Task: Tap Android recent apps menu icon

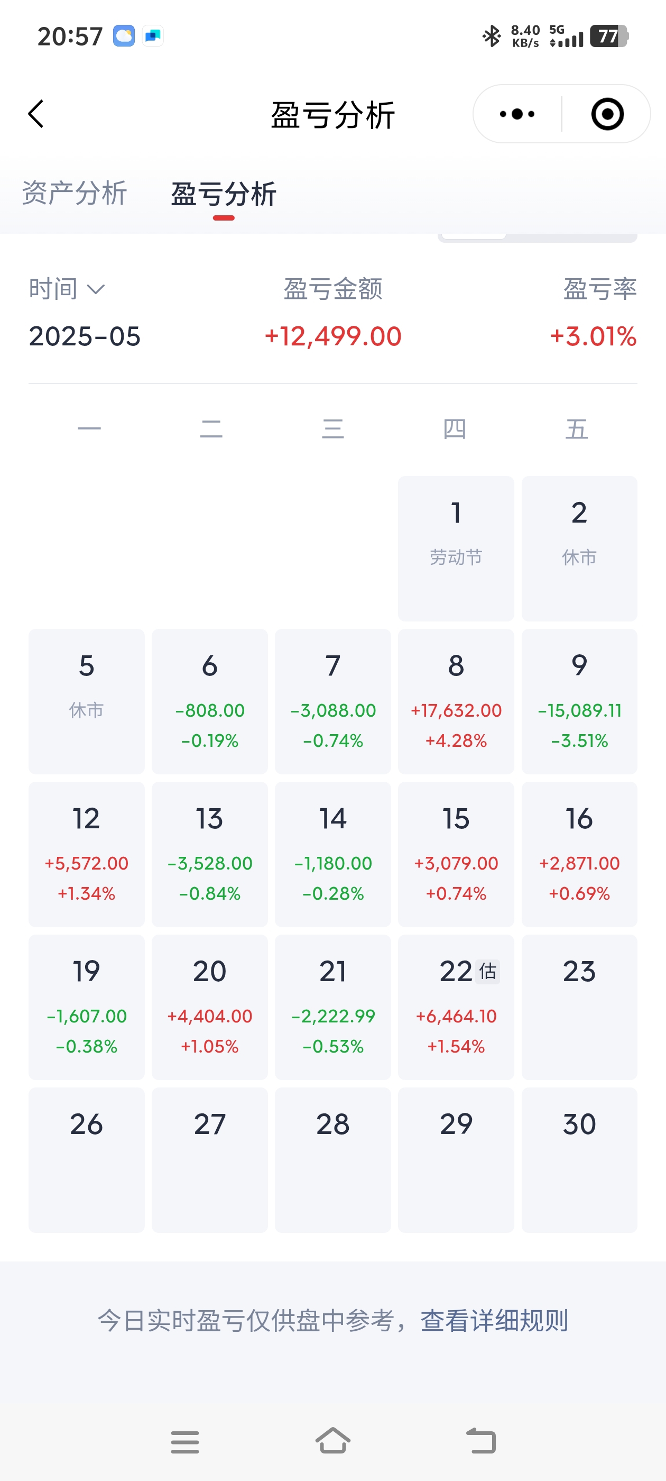Action: click(x=185, y=1442)
